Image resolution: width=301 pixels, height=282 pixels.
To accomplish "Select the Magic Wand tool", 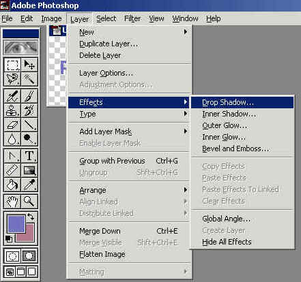I will click(29, 79).
